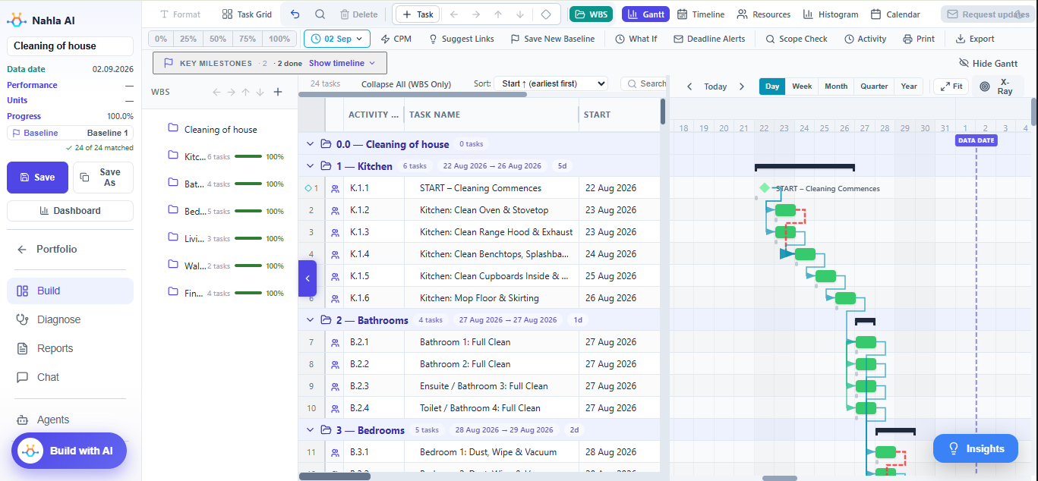
Task: Click the outdent left arrow toolbar icon
Action: 454,14
